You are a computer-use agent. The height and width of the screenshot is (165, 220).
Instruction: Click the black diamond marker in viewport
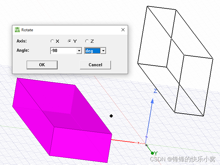tap(111, 116)
